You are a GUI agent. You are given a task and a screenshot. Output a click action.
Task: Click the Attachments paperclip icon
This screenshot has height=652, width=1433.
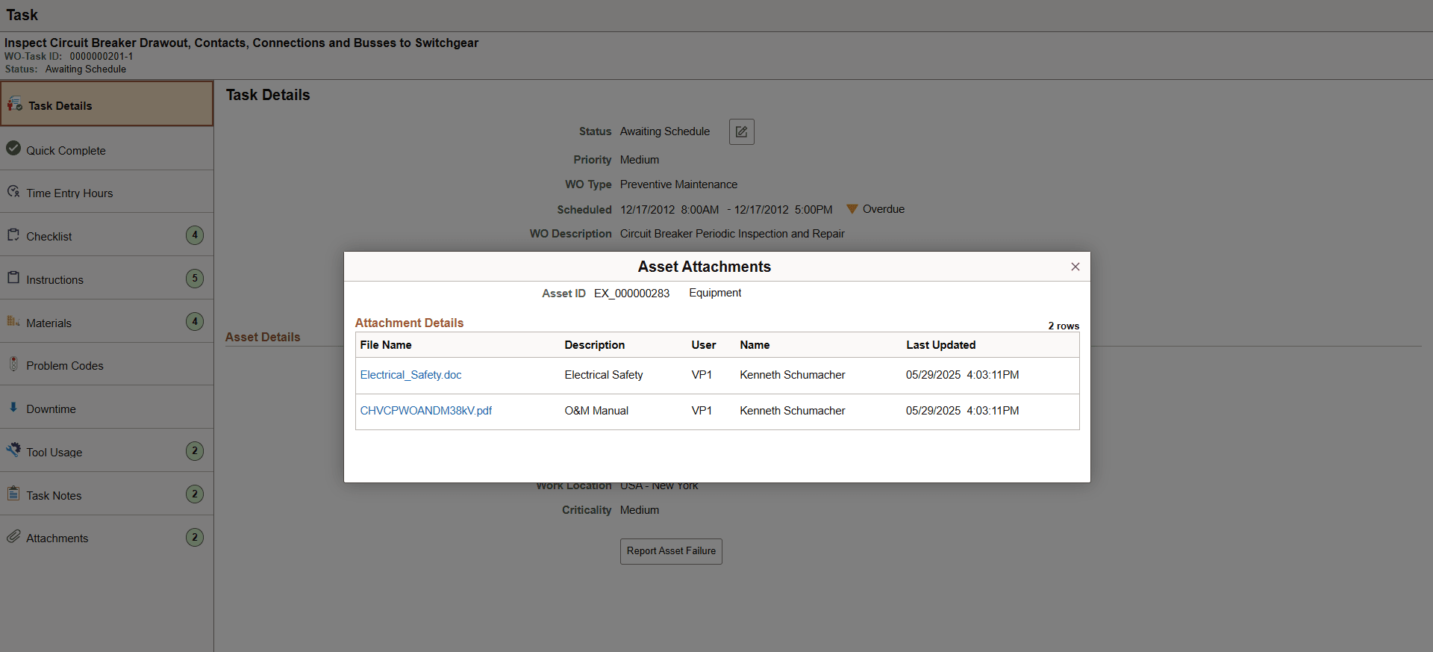13,537
